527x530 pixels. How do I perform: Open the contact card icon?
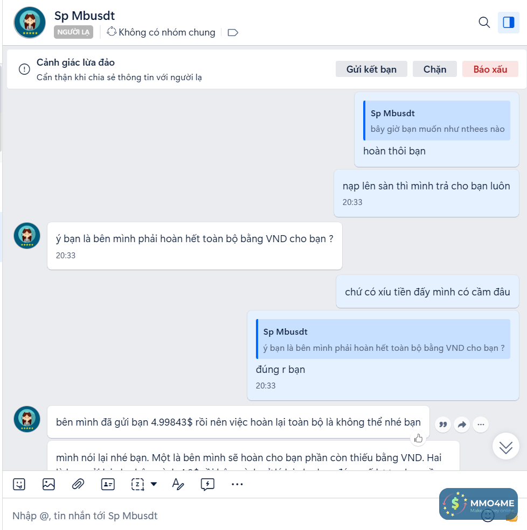[x=108, y=484]
